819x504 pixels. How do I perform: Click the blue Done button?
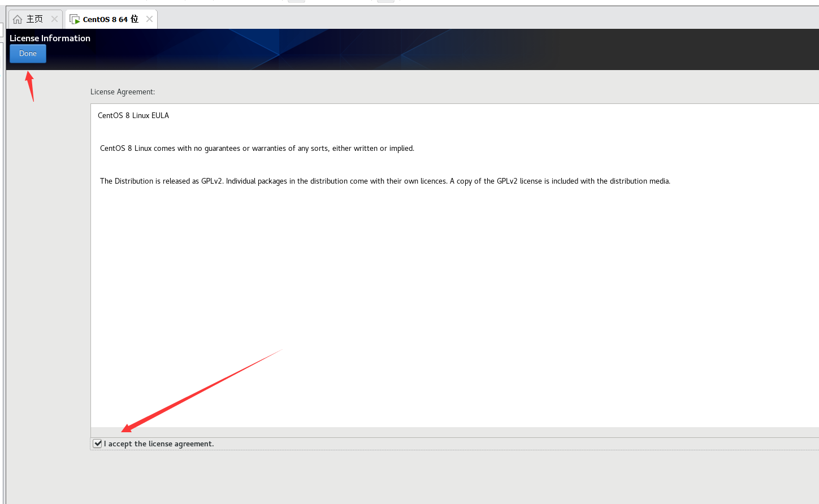tap(28, 54)
